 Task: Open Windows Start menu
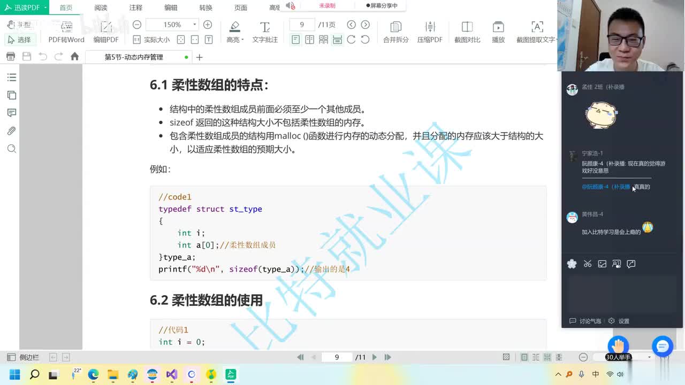15,374
